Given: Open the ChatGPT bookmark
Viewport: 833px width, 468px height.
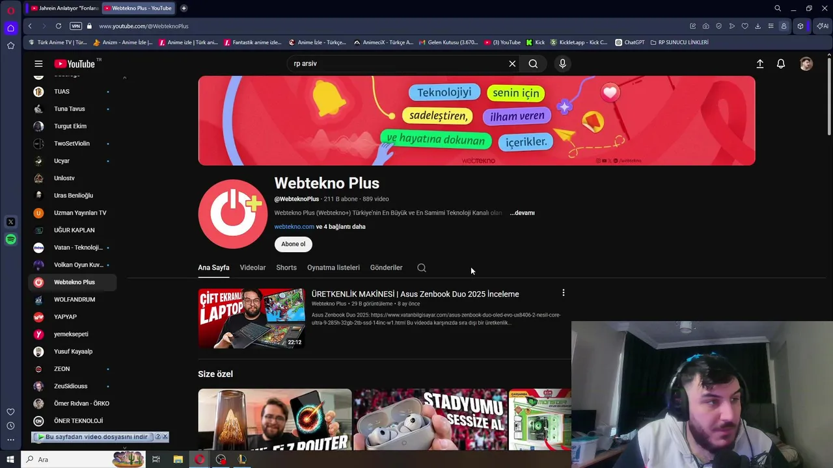Looking at the screenshot, I should 630,42.
